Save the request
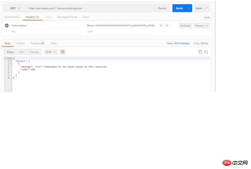The image size is (251, 169). tap(199, 8)
